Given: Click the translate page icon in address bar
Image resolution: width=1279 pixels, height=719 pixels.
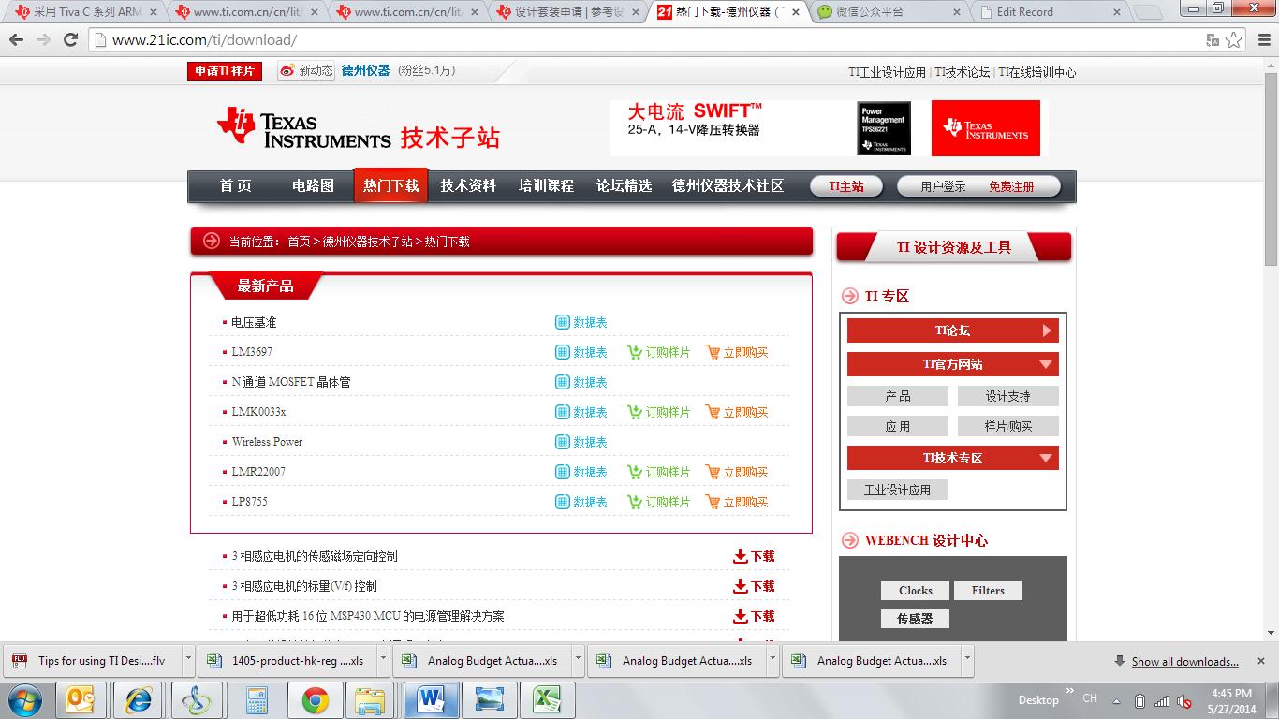Looking at the screenshot, I should tap(1213, 40).
